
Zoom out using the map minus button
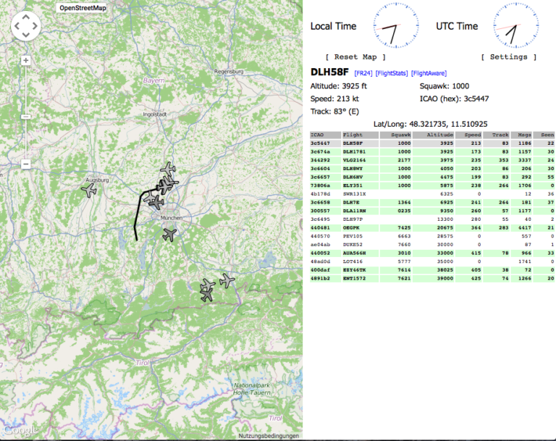click(26, 164)
